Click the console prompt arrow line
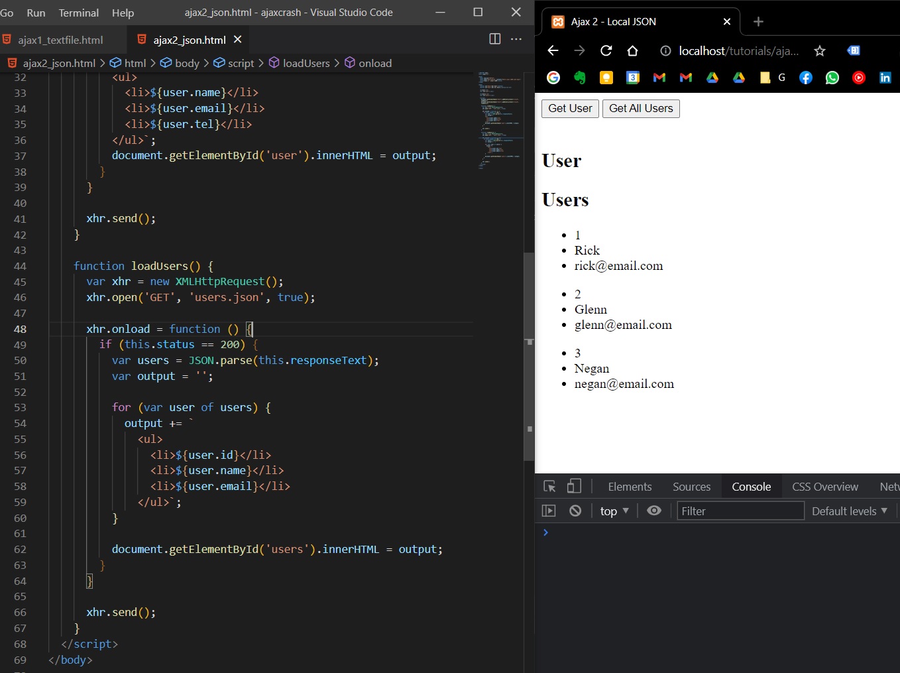 point(717,532)
